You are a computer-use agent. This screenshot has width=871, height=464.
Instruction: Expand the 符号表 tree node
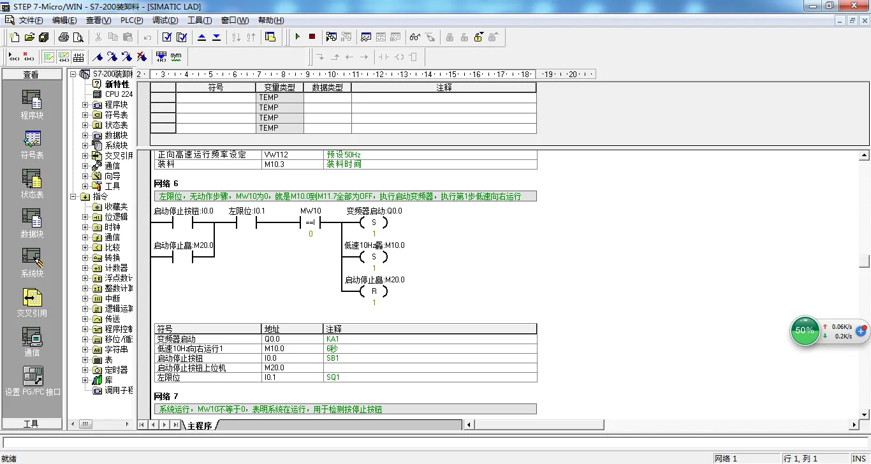(85, 115)
